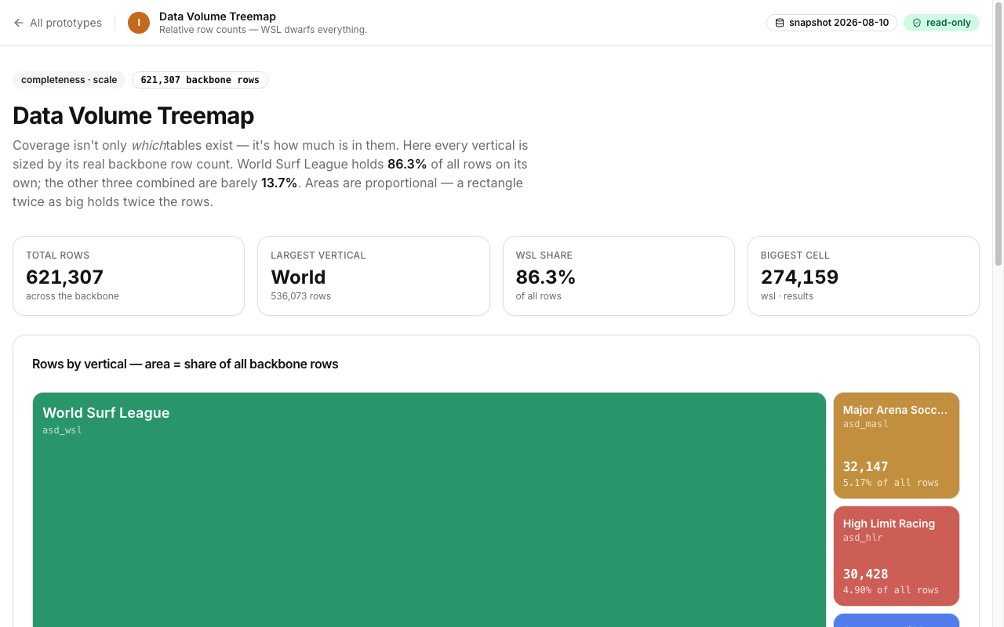
Task: Go back via All prototypes link text
Action: coord(66,23)
